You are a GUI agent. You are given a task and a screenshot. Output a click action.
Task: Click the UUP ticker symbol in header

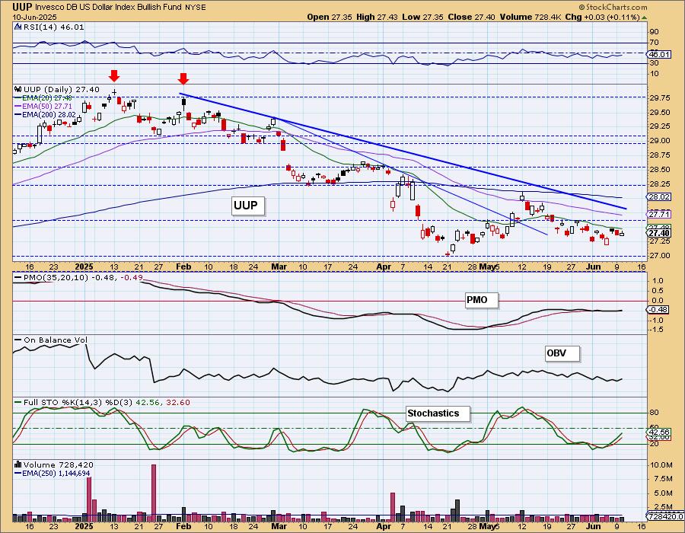click(x=22, y=7)
